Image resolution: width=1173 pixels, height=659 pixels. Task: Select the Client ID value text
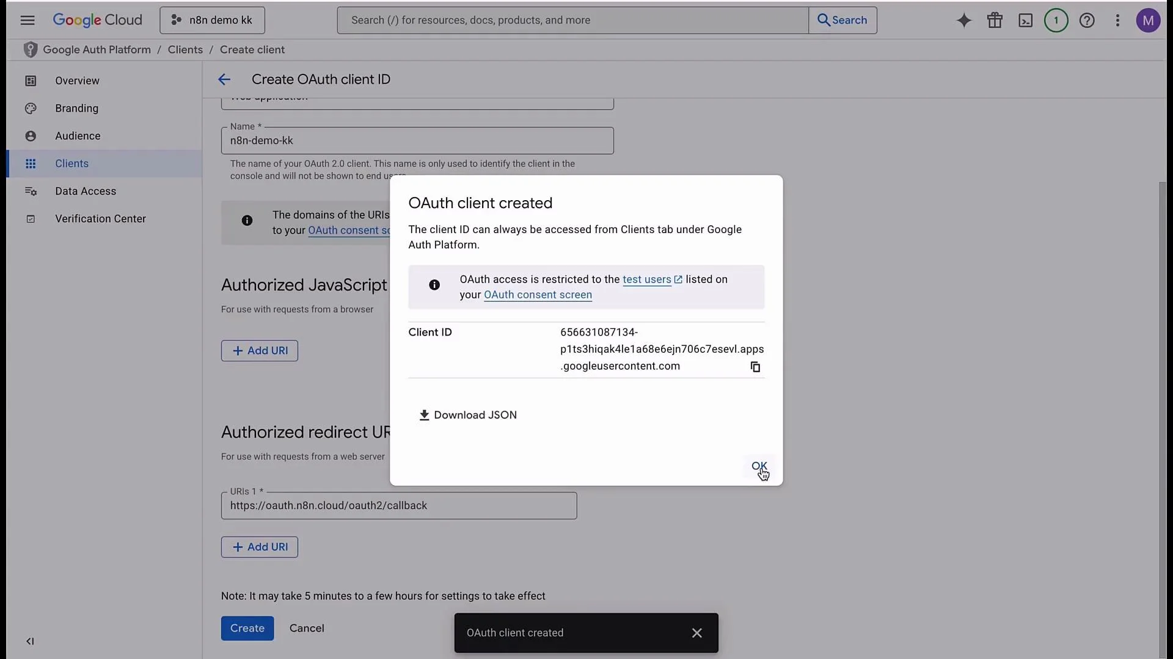[662, 349]
